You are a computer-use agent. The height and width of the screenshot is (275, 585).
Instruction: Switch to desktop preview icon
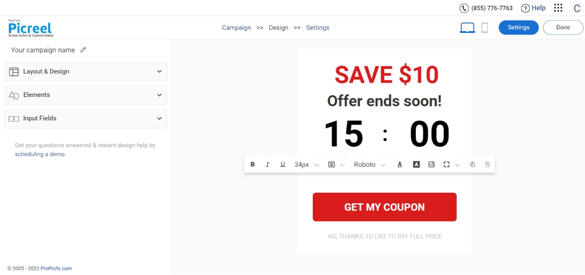click(x=467, y=28)
